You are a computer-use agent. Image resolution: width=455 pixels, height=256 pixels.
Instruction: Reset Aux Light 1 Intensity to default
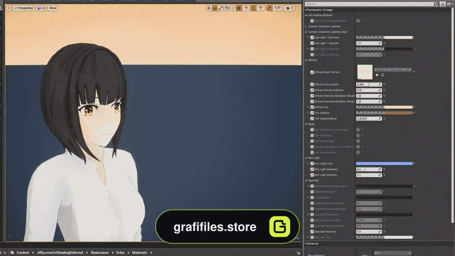click(384, 43)
